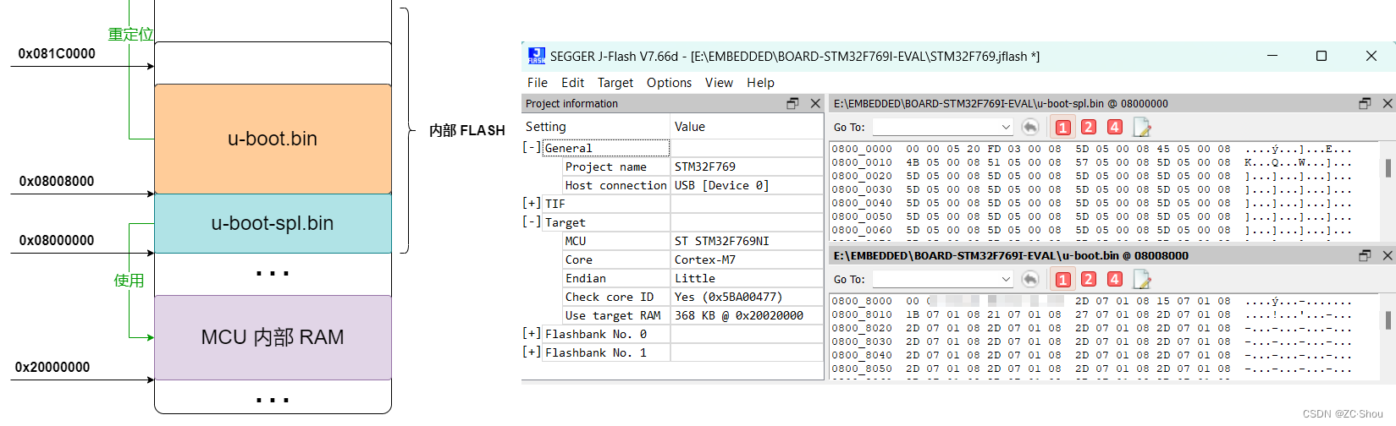Click the edit-data icon in u-boot-spl.bin pane

1142,128
